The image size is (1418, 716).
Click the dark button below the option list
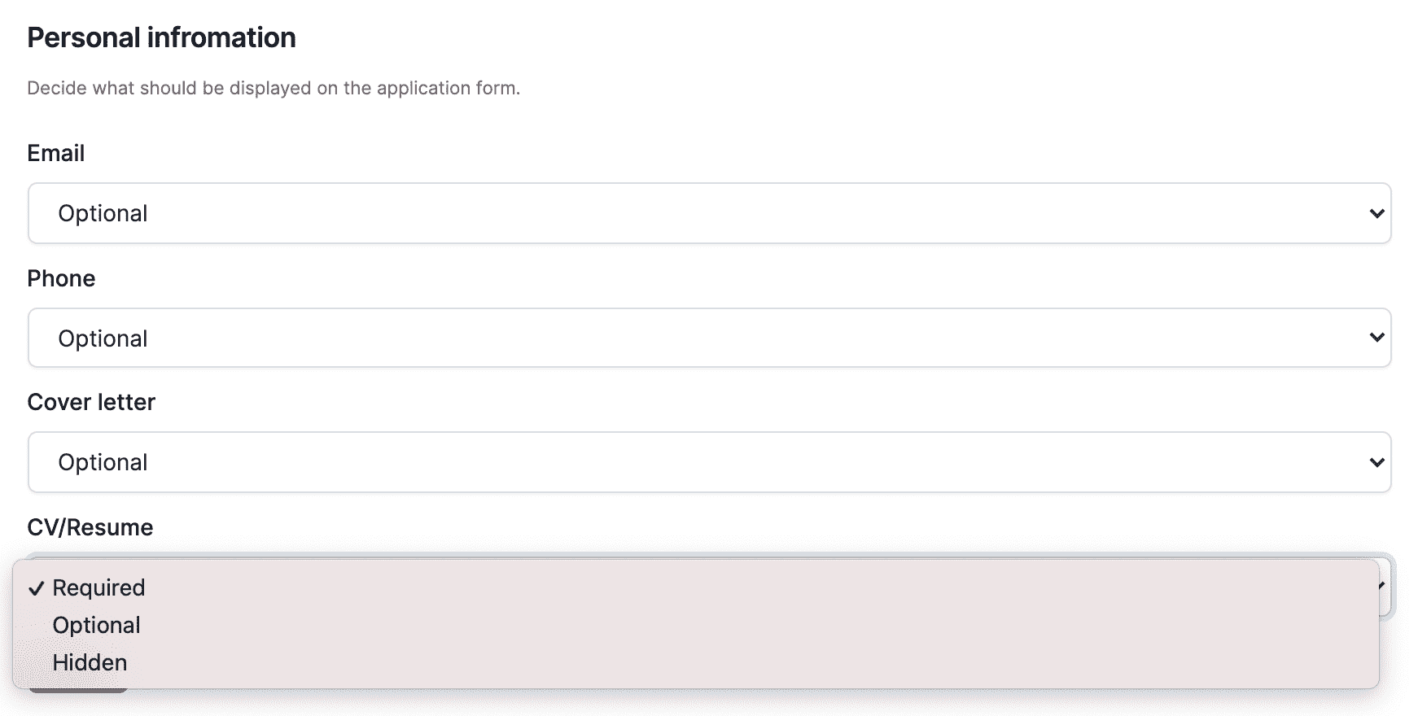(78, 691)
